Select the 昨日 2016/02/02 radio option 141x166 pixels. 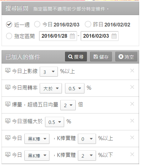88,24
